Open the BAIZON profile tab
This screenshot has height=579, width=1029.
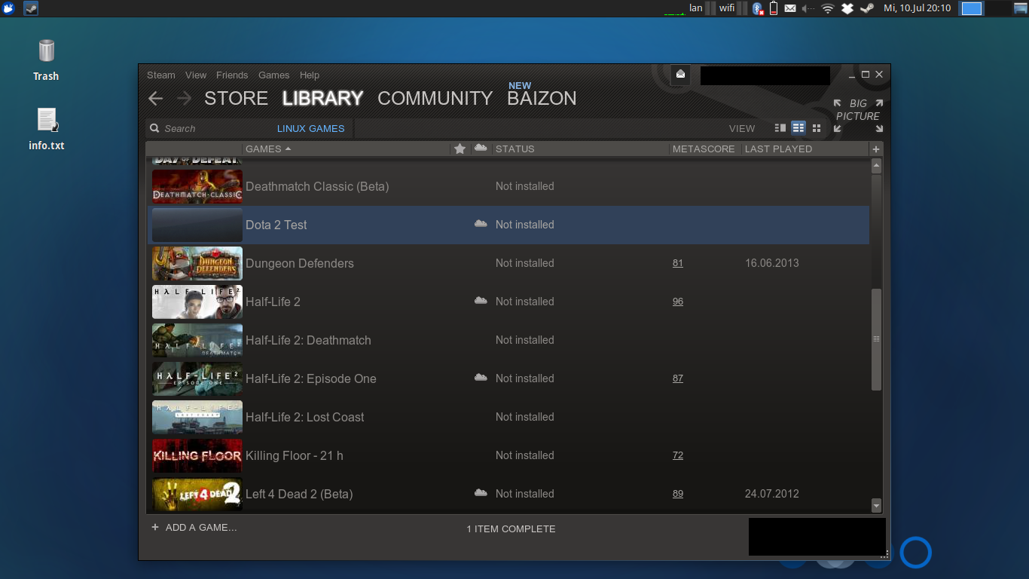click(x=542, y=99)
